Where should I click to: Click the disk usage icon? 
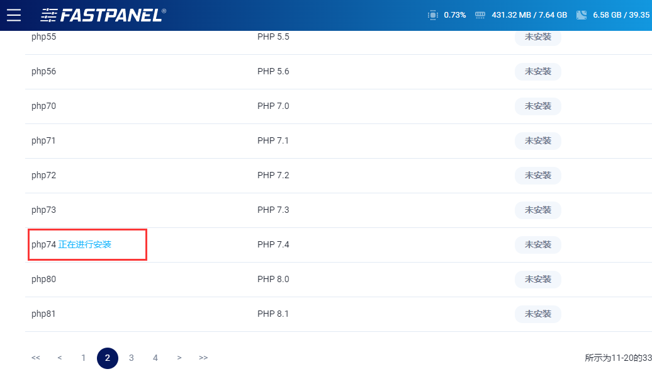click(582, 15)
